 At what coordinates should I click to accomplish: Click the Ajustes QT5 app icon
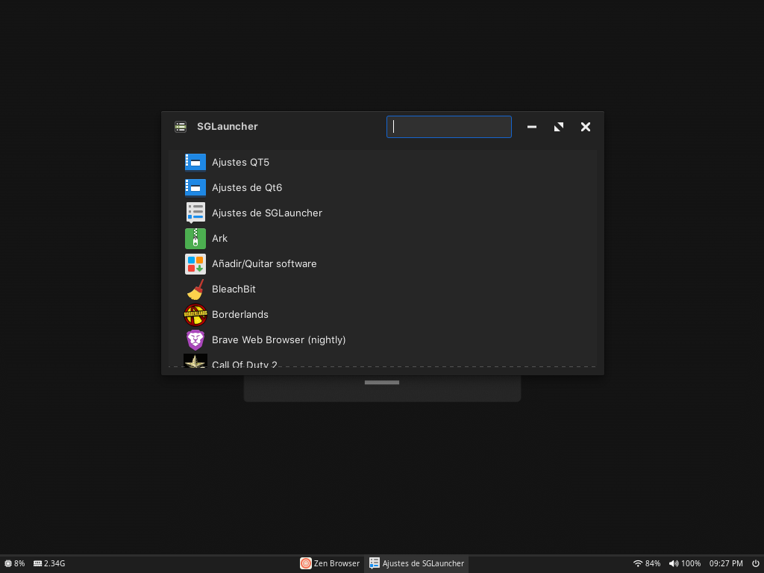tap(195, 162)
